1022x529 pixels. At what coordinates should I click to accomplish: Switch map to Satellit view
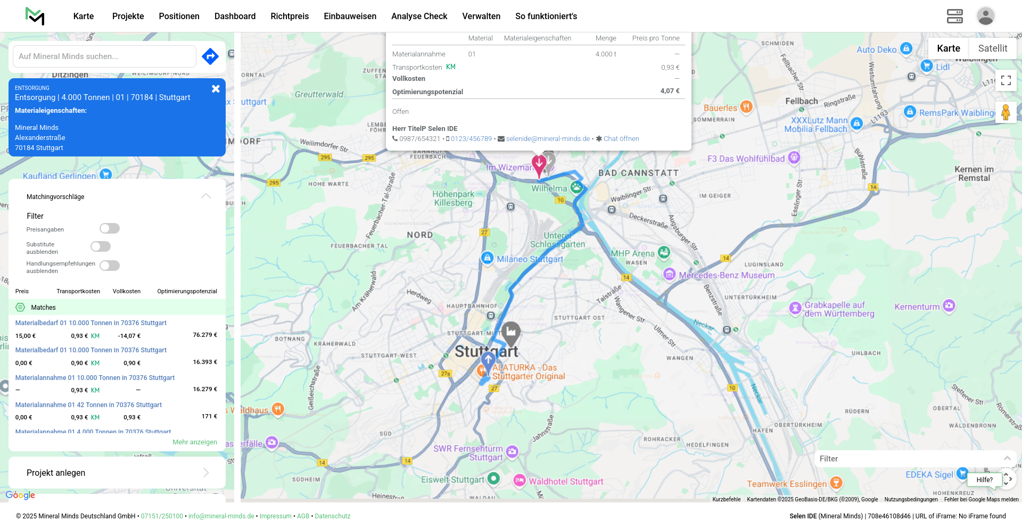coord(992,48)
